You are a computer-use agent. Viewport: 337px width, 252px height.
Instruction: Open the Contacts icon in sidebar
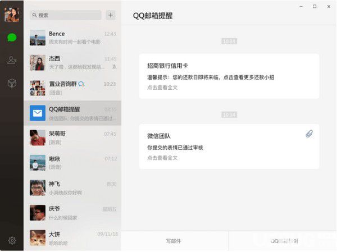point(12,60)
